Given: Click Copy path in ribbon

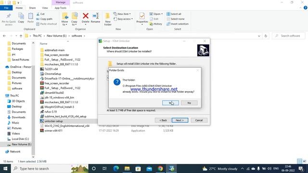Looking at the screenshot, I should point(44,19).
